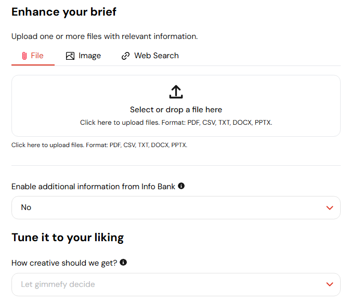
Task: Click the "How creative should we get?" label
Action: [x=64, y=262]
